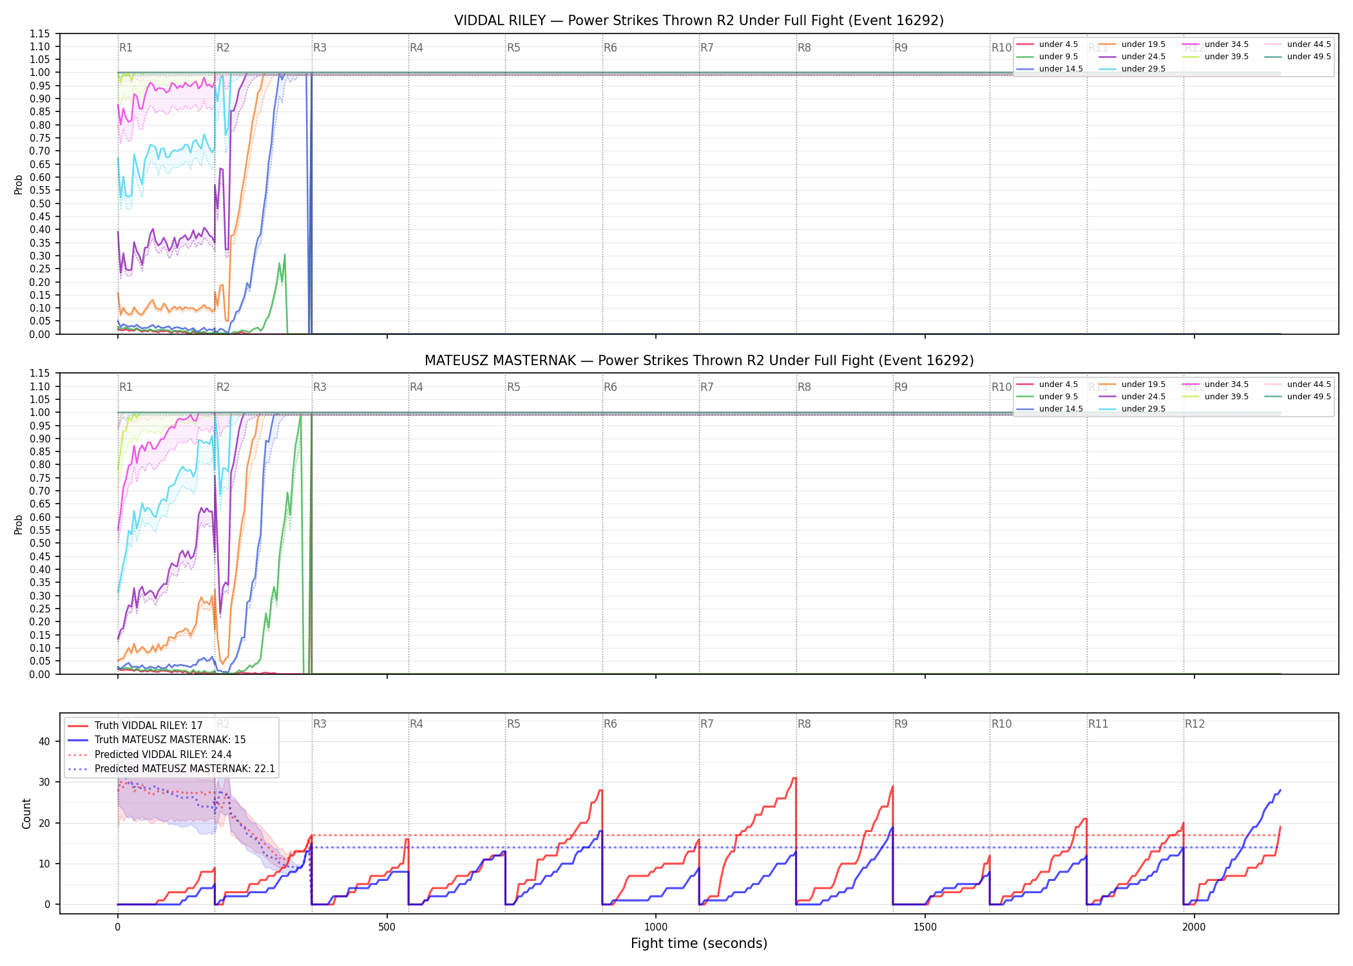Viewport: 1353px width, 966px height.
Task: Click the 'under 4.5' legend entry in Viddal Riley chart
Action: [x=1048, y=44]
